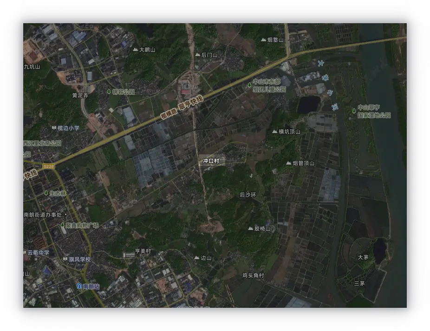Select the 中山翠亨国家湿地公园 park icon
The height and width of the screenshot is (331, 430).
[354, 111]
